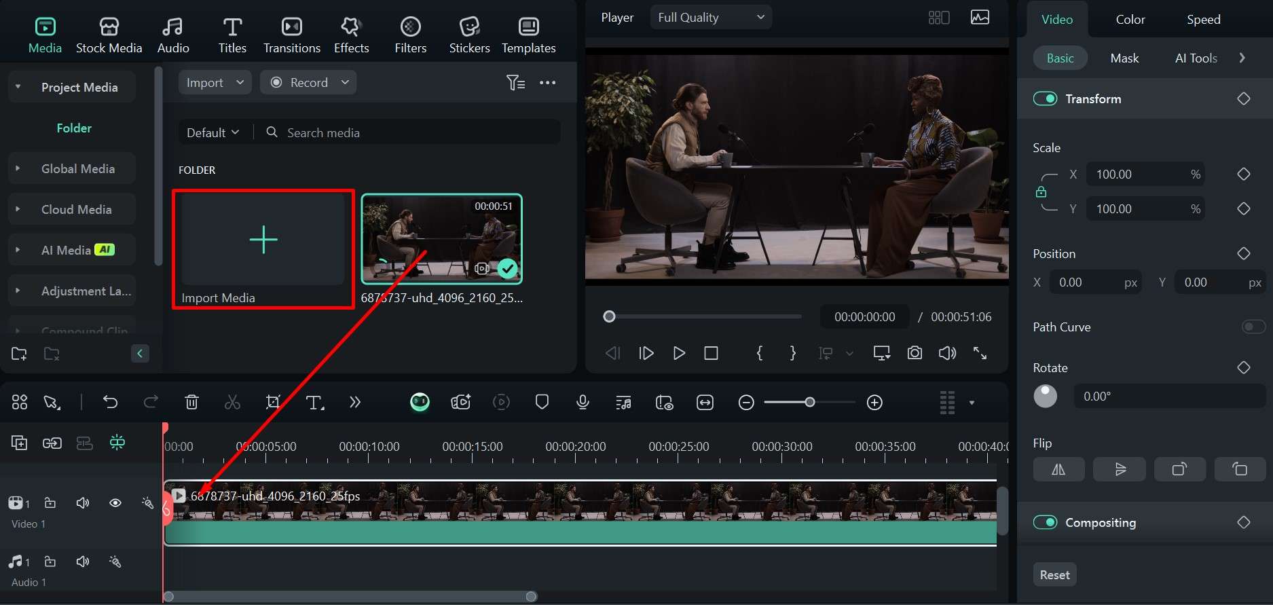Undo the last edit
This screenshot has height=605, width=1273.
110,402
